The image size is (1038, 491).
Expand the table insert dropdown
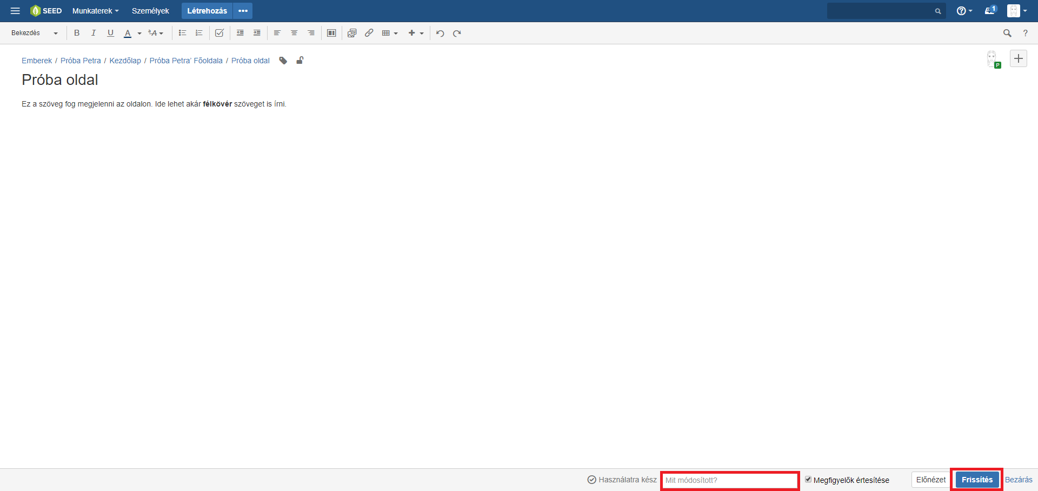[x=390, y=33]
